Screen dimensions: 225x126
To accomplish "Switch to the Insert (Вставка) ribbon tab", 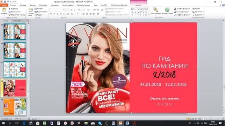I will (x=23, y=5).
